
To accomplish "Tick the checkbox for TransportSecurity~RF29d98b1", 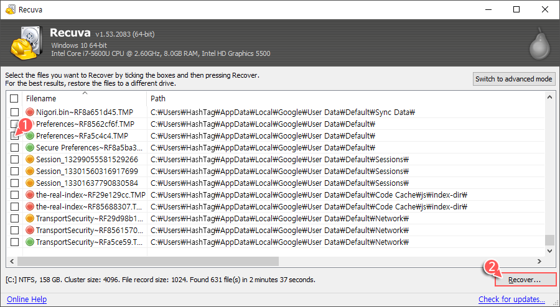I will [x=14, y=219].
